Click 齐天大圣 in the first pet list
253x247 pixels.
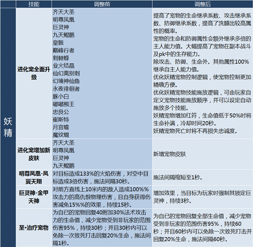pyautogui.click(x=63, y=12)
